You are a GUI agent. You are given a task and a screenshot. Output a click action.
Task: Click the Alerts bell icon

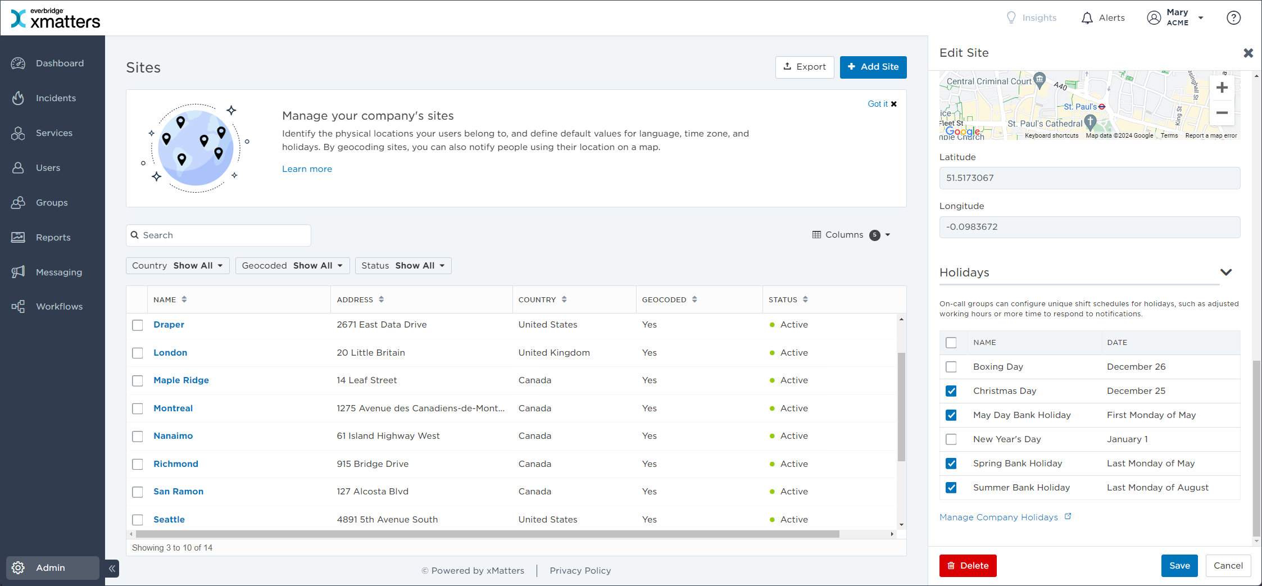pos(1087,18)
